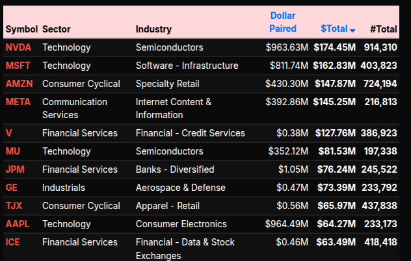Click AAPL's $964.49M dollar paired value
411x261 pixels.
coord(286,224)
